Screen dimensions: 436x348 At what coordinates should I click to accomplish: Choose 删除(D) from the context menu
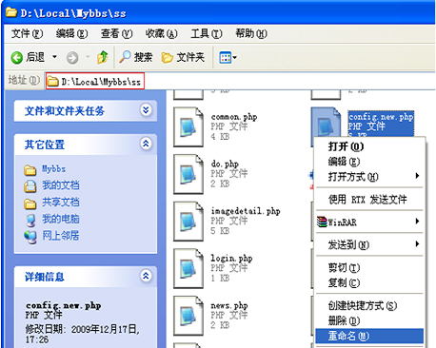pyautogui.click(x=369, y=320)
